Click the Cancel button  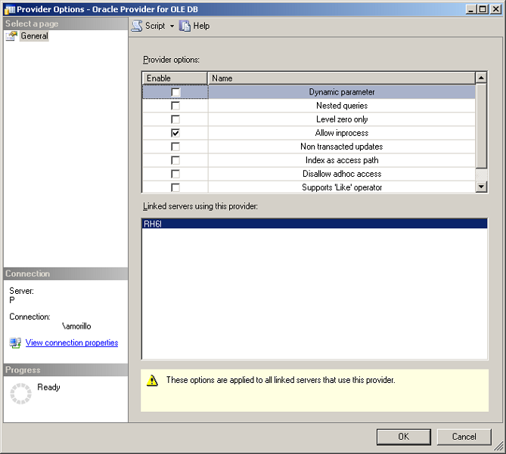[x=464, y=437]
